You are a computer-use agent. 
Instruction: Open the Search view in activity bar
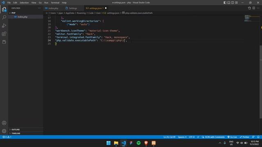pos(4,17)
